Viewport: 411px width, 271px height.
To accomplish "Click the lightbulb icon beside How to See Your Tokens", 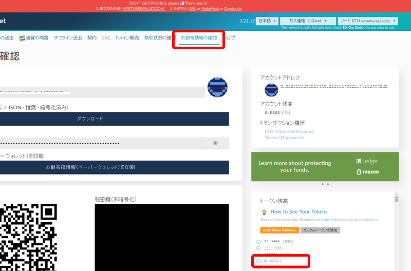I will [x=264, y=211].
